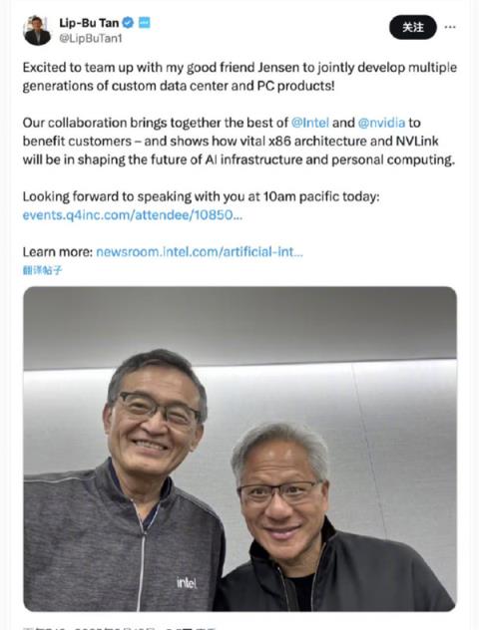Image resolution: width=479 pixels, height=630 pixels.
Task: Click the square affiliate badge beside the name
Action: tap(145, 23)
